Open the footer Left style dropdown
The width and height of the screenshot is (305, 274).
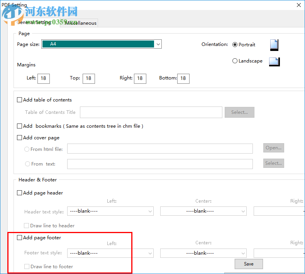coord(110,253)
